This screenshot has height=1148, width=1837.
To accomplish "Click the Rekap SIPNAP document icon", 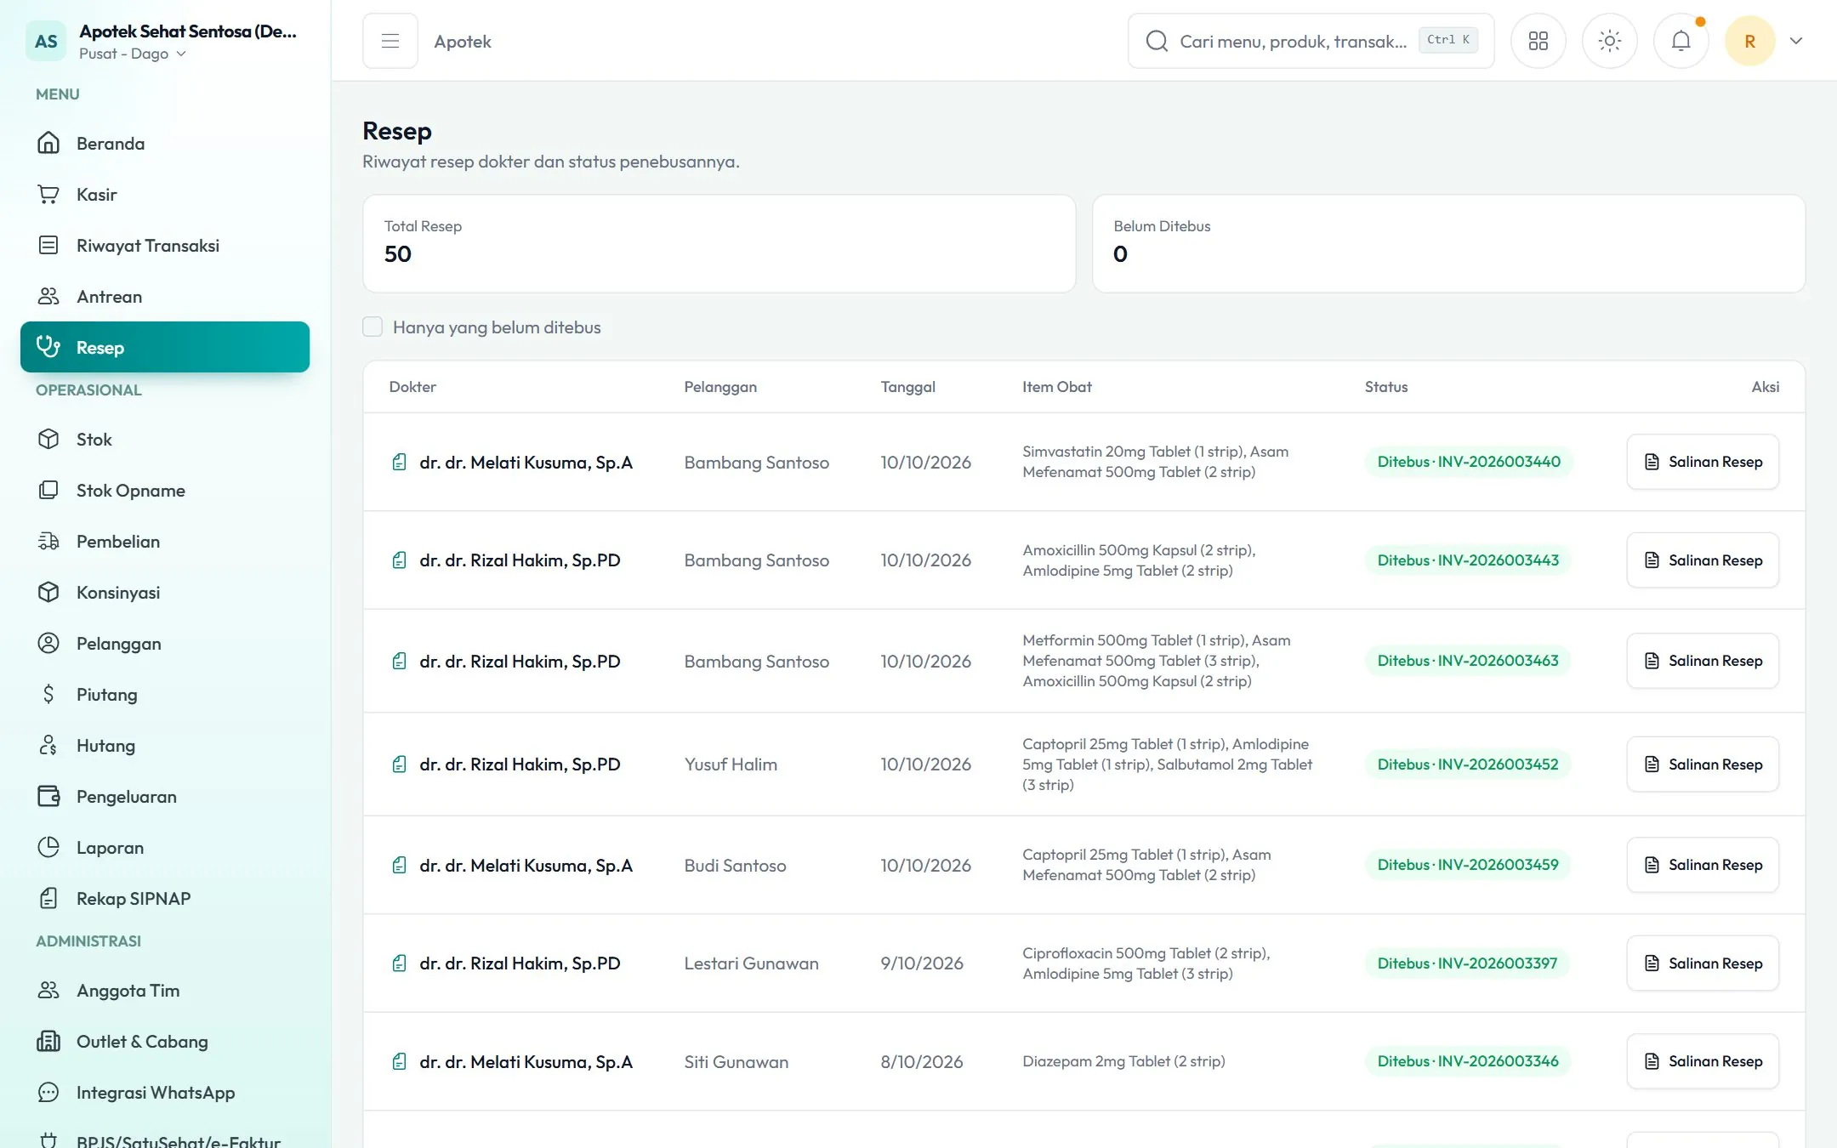I will point(48,898).
